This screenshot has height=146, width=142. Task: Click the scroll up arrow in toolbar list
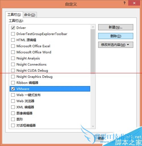tap(93, 27)
